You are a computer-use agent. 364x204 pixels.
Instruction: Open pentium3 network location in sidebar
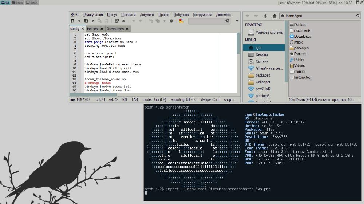pos(264,96)
